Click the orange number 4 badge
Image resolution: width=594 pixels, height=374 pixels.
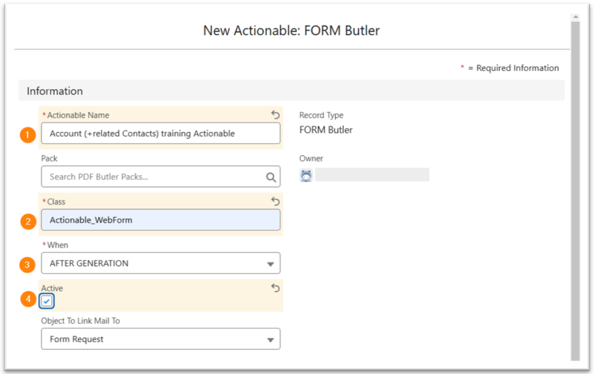(27, 300)
